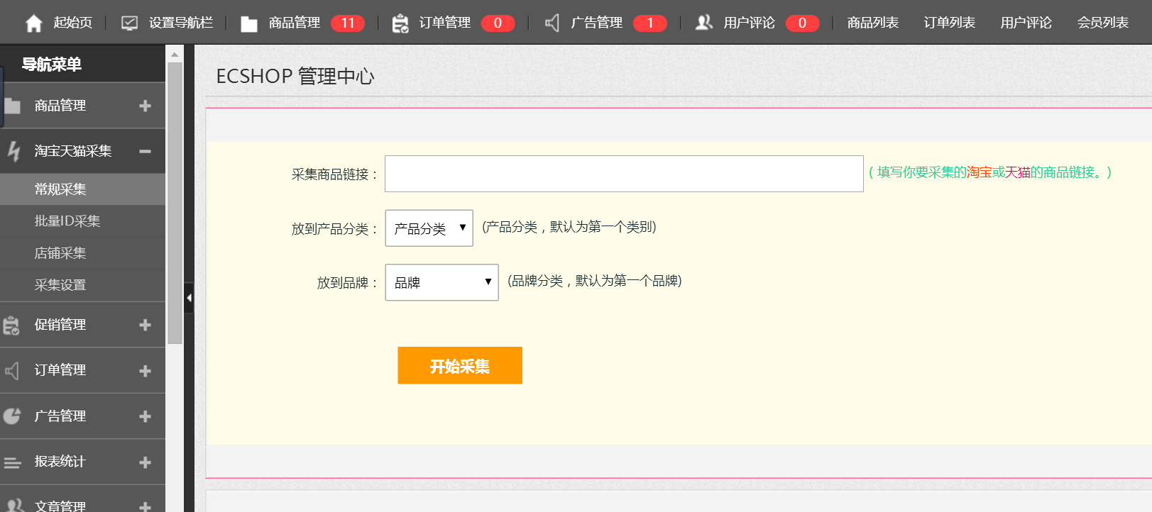Image resolution: width=1152 pixels, height=512 pixels.
Task: Click the speaker icon beside sidebar 订单管理
Action: [x=11, y=371]
